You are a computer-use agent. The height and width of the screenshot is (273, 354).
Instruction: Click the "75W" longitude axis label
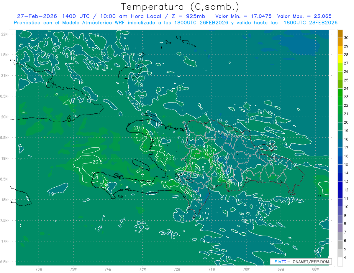pos(73,269)
